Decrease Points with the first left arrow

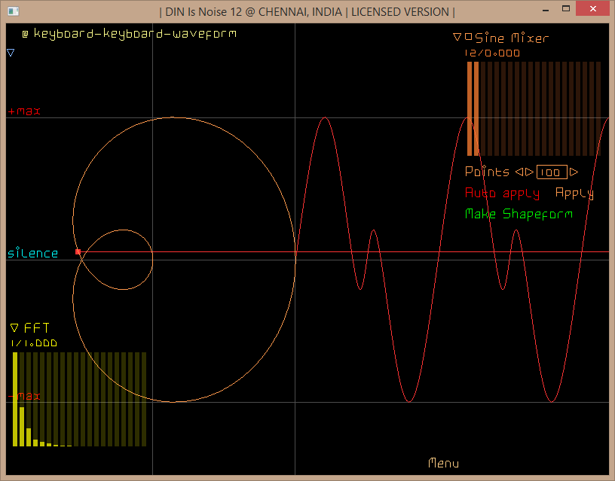(x=519, y=172)
